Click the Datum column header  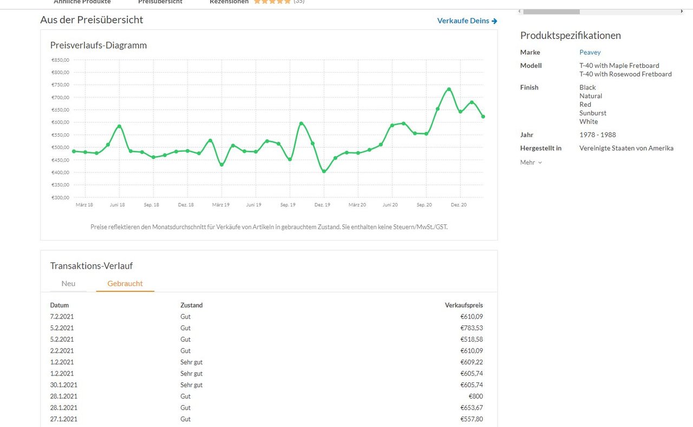[x=60, y=305]
